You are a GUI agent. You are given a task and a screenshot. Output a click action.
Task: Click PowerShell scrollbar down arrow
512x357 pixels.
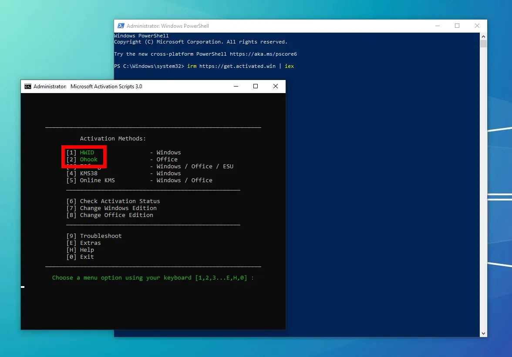coord(483,334)
